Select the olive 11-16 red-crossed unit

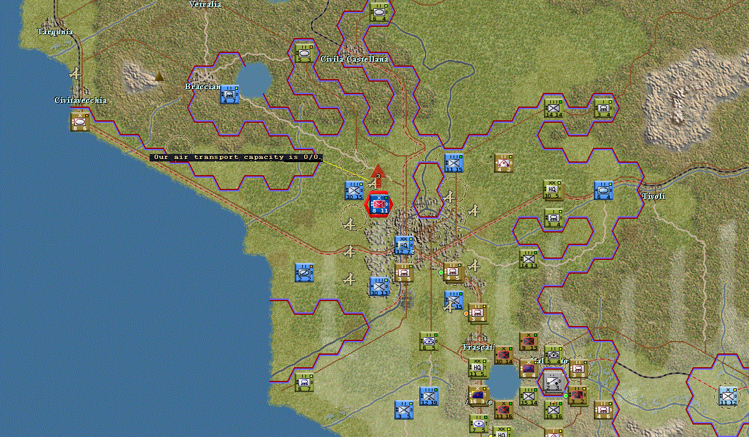[503, 410]
